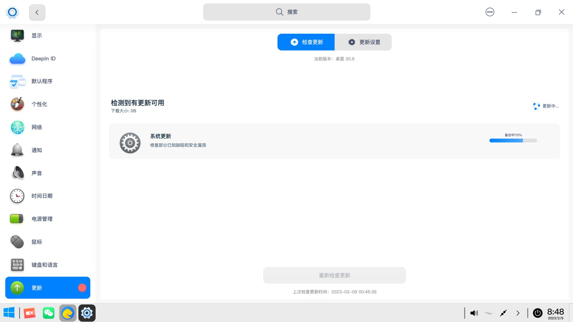Image resolution: width=573 pixels, height=322 pixels.
Task: Select Deepin ID from the sidebar
Action: pos(43,58)
